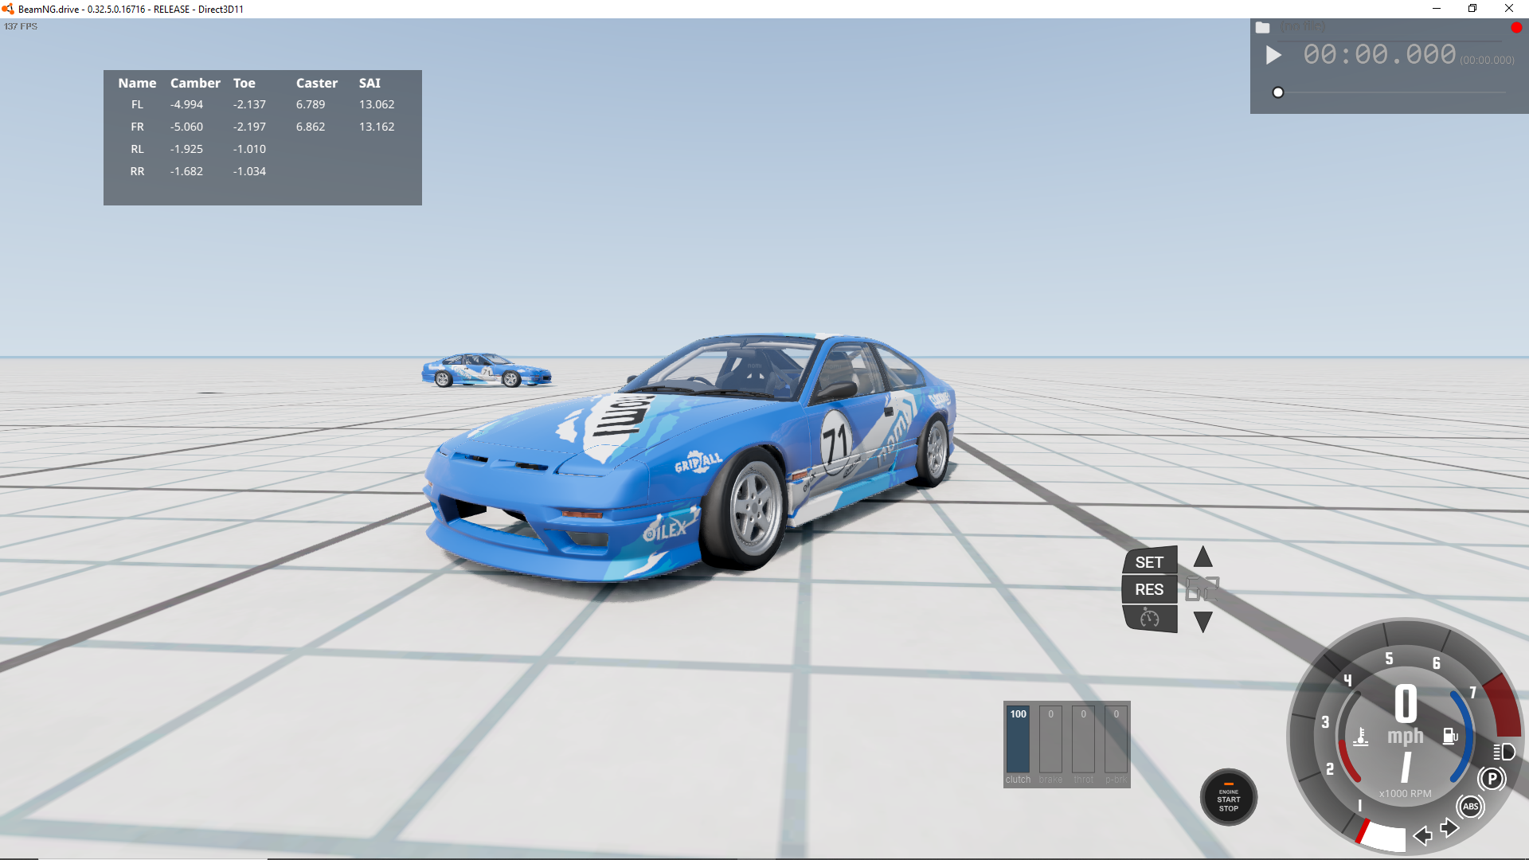Decrease cruise speed with down arrow
Screen dimensions: 1529x860
point(1202,621)
